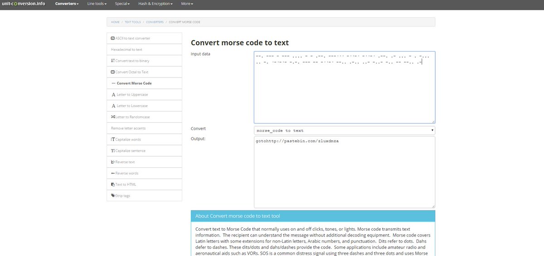The image size is (544, 256).
Task: Open Hexadecimal to text tool
Action: pyautogui.click(x=144, y=49)
